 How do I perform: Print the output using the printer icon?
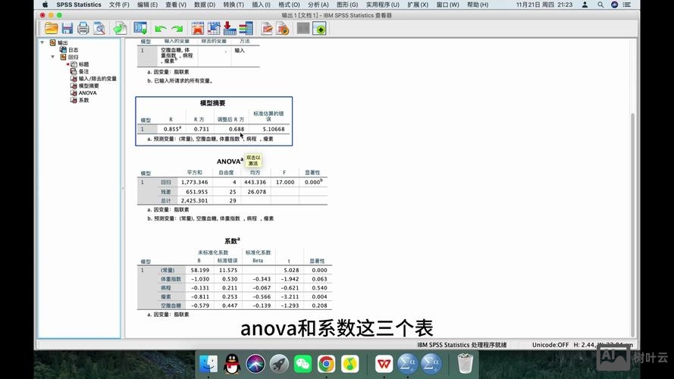(83, 29)
